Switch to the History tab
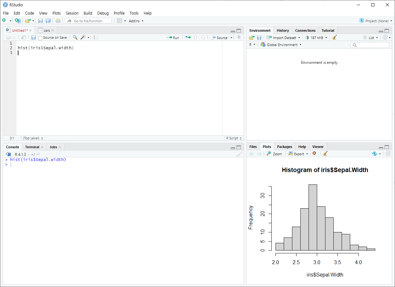The height and width of the screenshot is (287, 395). point(283,30)
